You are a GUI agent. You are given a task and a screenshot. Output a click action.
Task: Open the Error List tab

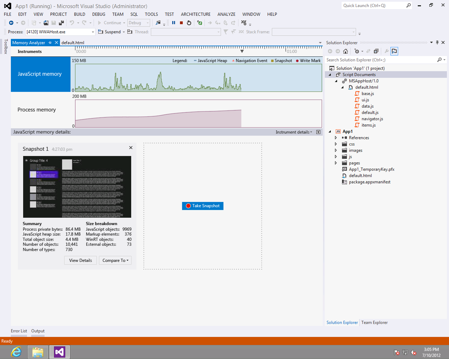tap(19, 331)
